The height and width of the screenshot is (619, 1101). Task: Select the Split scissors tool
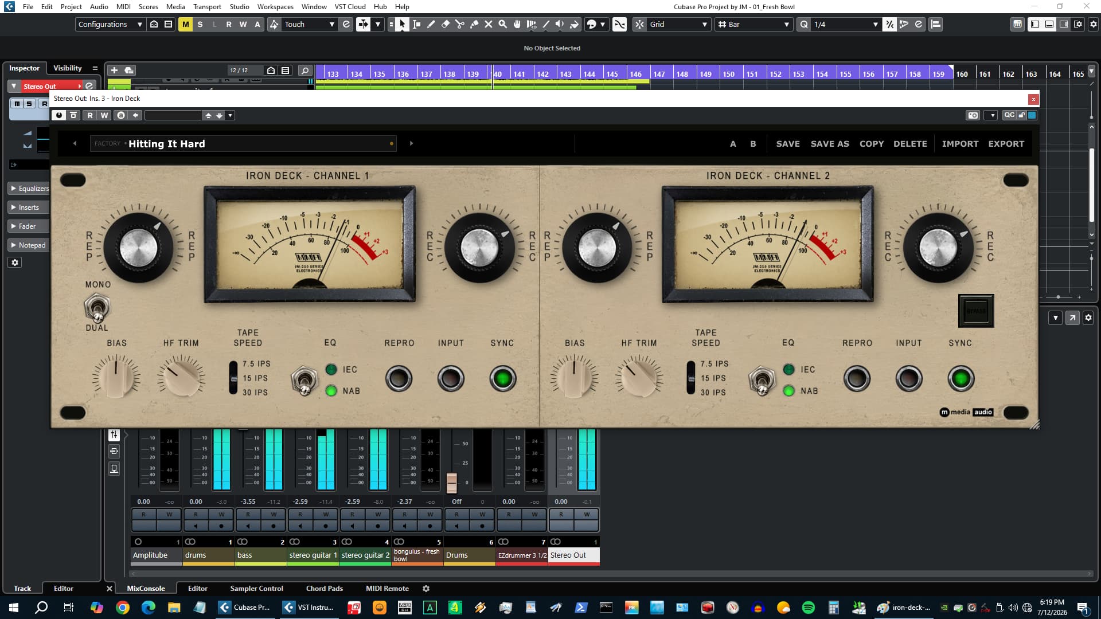coord(459,24)
